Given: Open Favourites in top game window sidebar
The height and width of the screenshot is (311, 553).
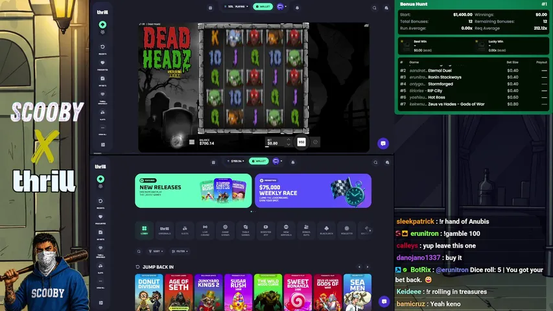Looking at the screenshot, I should click(x=102, y=65).
